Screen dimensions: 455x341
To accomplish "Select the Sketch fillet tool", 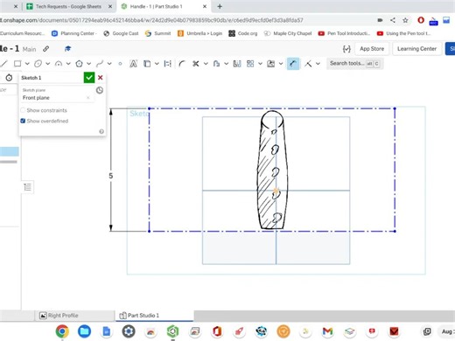I will [x=182, y=64].
